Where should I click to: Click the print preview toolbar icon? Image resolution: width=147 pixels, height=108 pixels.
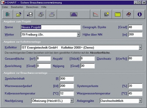(x=41, y=14)
